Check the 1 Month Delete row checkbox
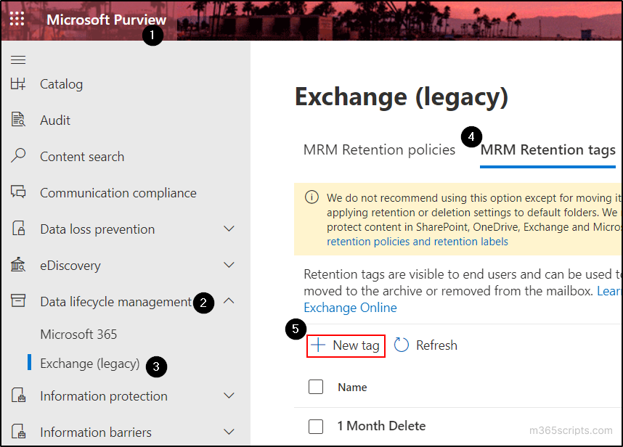The width and height of the screenshot is (623, 447). (x=316, y=427)
